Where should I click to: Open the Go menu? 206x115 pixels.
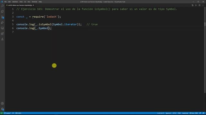(25, 2)
